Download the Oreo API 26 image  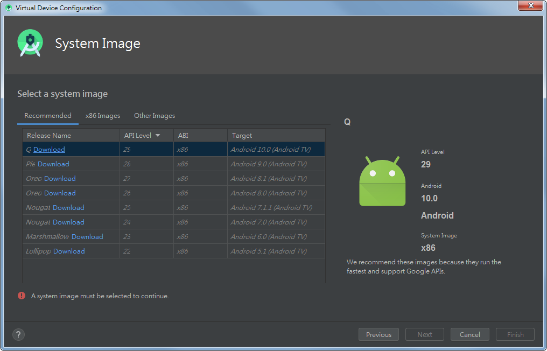click(x=60, y=193)
